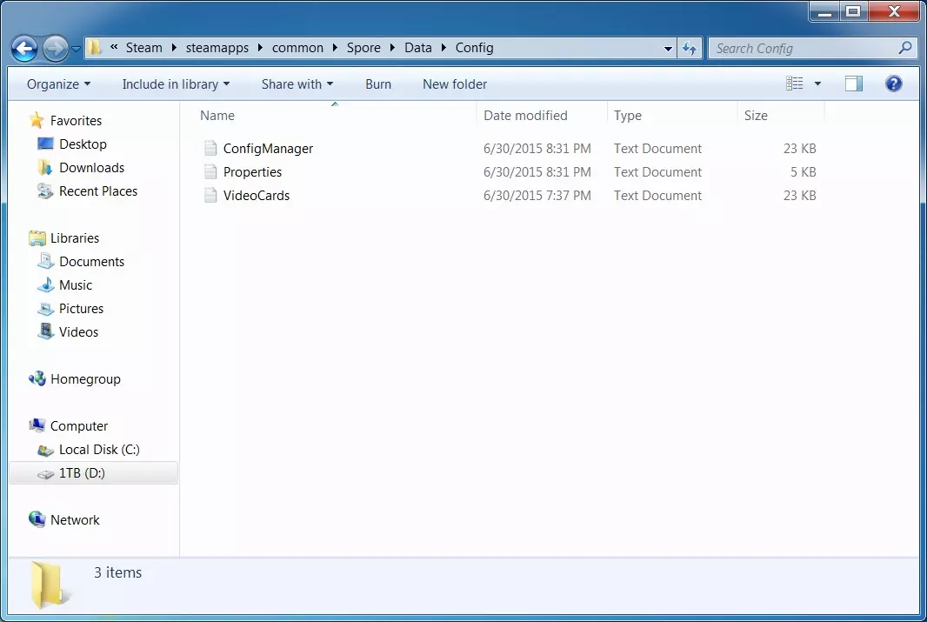Expand the arrow after Data breadcrumb
Image resolution: width=927 pixels, height=622 pixels.
click(x=443, y=48)
